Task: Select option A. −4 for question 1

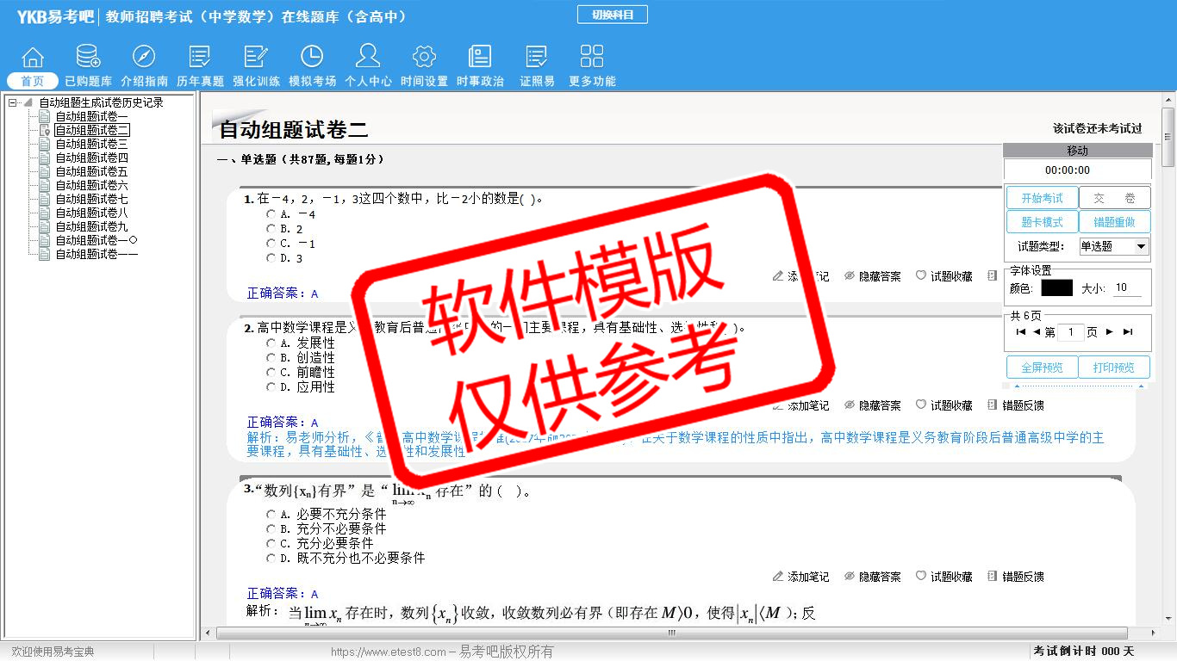Action: [271, 214]
